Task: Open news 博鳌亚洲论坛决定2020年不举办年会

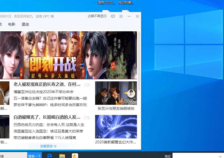Action: (x=44, y=92)
